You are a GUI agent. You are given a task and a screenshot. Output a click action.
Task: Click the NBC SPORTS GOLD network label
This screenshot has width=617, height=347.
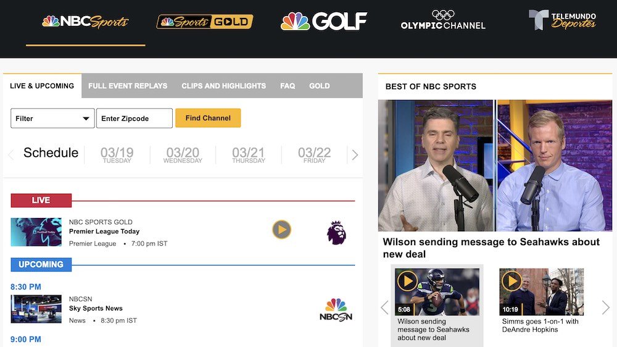[101, 222]
